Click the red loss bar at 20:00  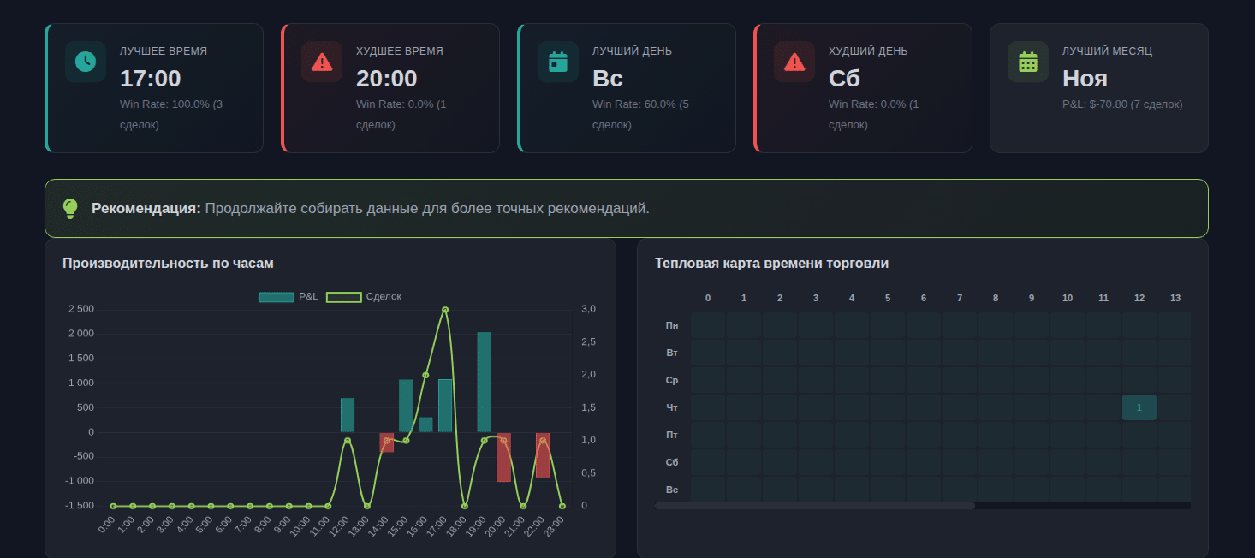[x=503, y=458]
